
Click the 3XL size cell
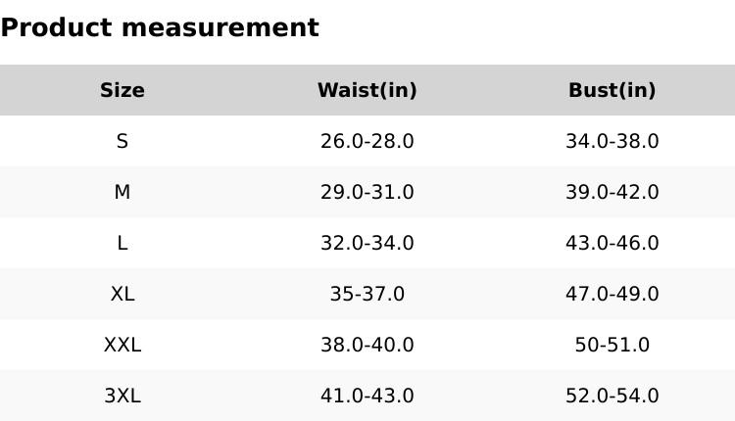122,396
